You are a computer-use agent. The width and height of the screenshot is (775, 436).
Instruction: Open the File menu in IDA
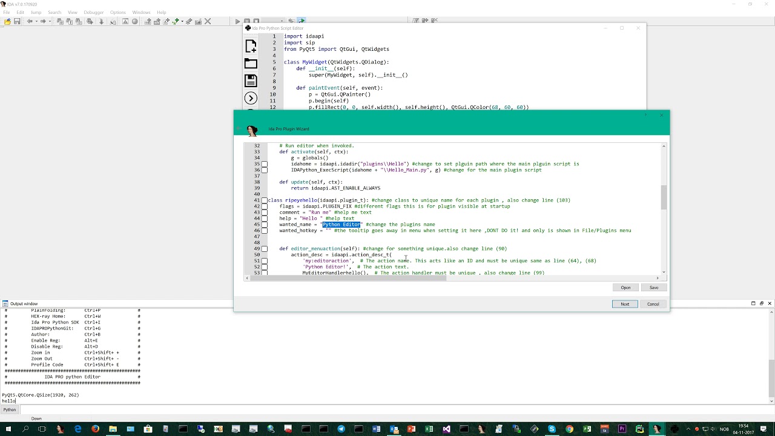6,12
